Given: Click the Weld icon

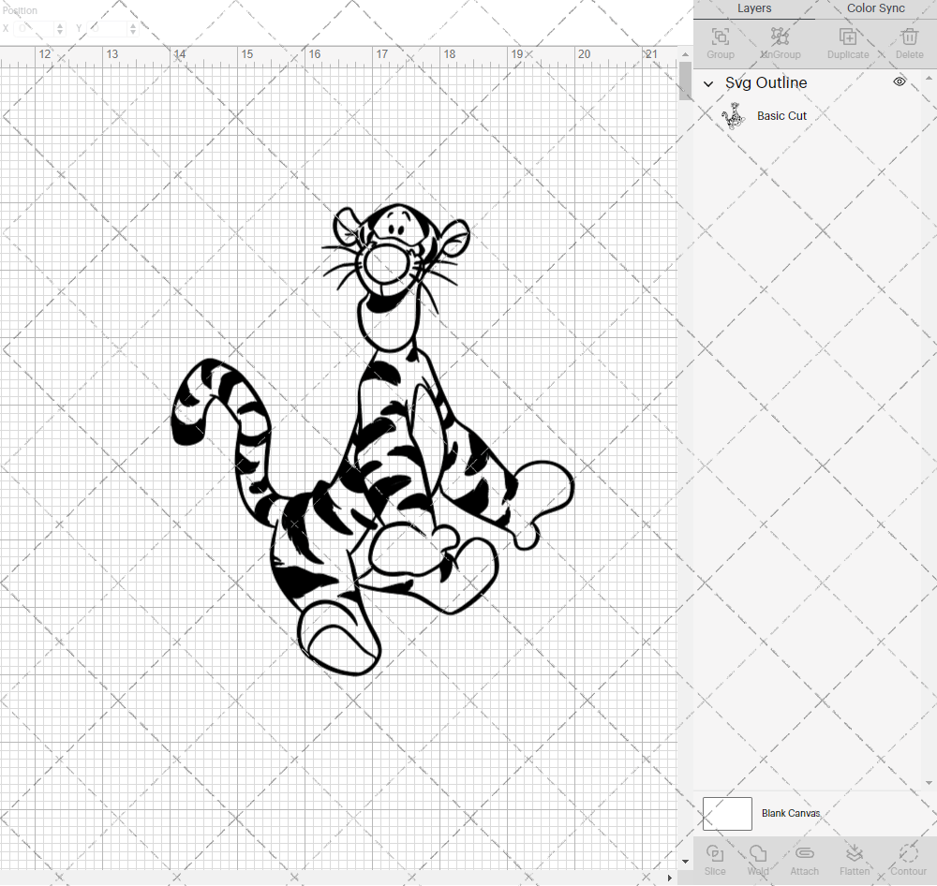Looking at the screenshot, I should [758, 857].
